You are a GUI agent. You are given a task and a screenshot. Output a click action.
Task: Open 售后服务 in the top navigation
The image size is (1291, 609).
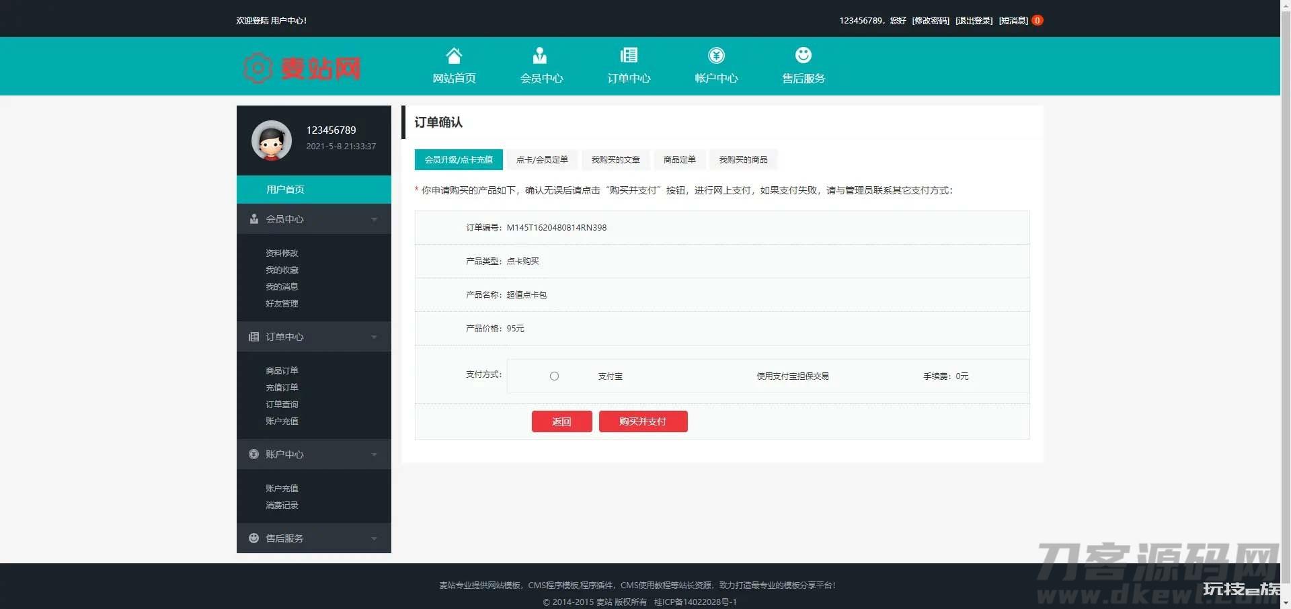[804, 79]
